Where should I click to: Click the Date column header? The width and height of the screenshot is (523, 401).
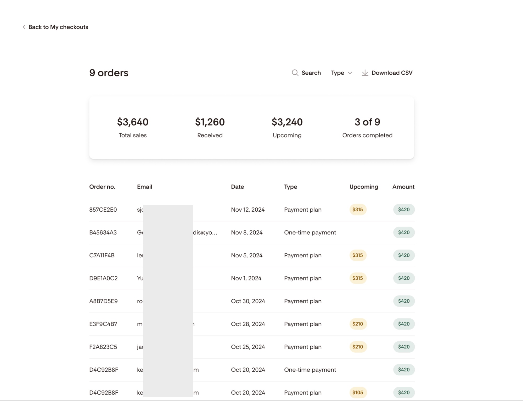237,187
